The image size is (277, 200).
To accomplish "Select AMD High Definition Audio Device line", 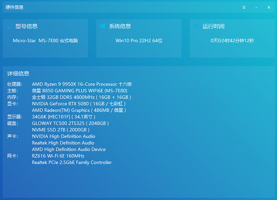I will (x=69, y=149).
